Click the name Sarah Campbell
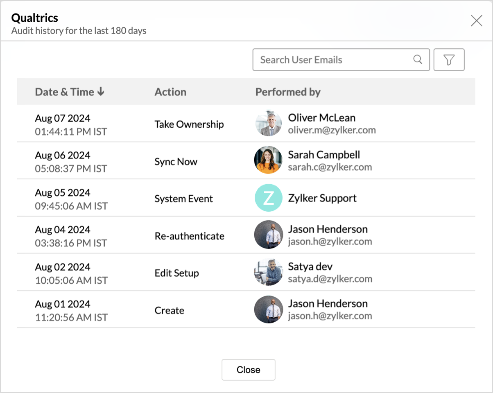This screenshot has height=393, width=493. (x=324, y=155)
